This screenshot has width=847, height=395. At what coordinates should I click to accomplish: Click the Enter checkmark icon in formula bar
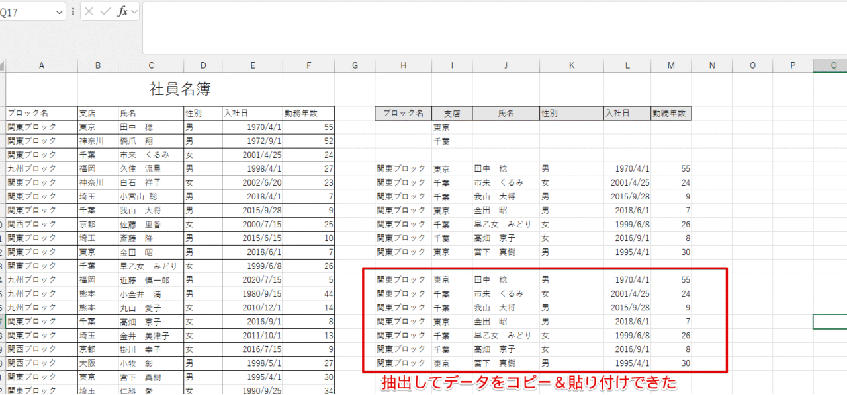[105, 11]
